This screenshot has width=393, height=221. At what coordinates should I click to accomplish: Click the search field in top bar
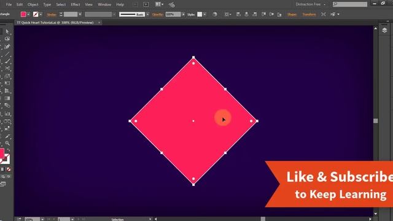[x=350, y=4]
